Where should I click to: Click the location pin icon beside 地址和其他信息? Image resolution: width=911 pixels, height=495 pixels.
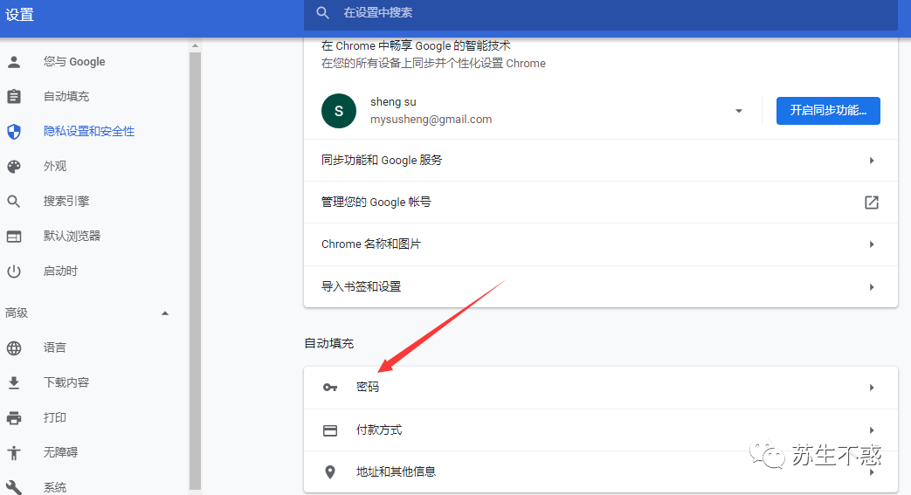tap(330, 472)
